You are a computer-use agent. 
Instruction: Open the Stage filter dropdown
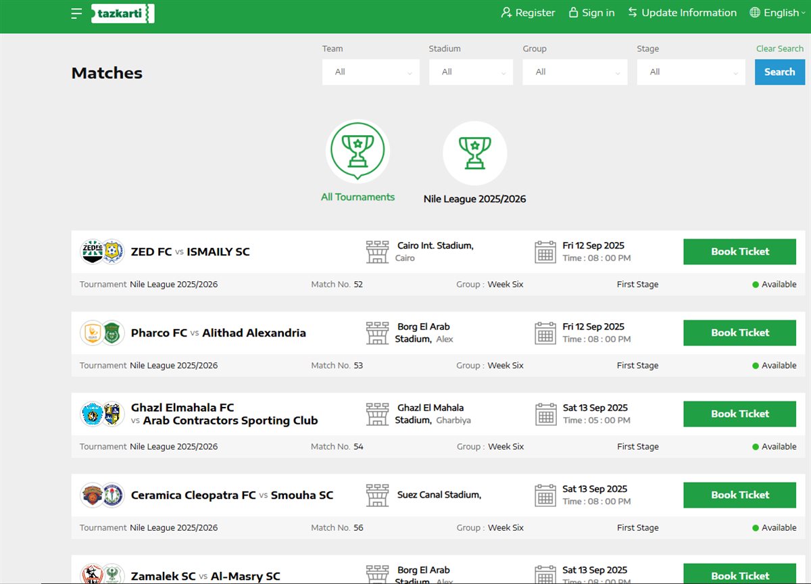[691, 72]
